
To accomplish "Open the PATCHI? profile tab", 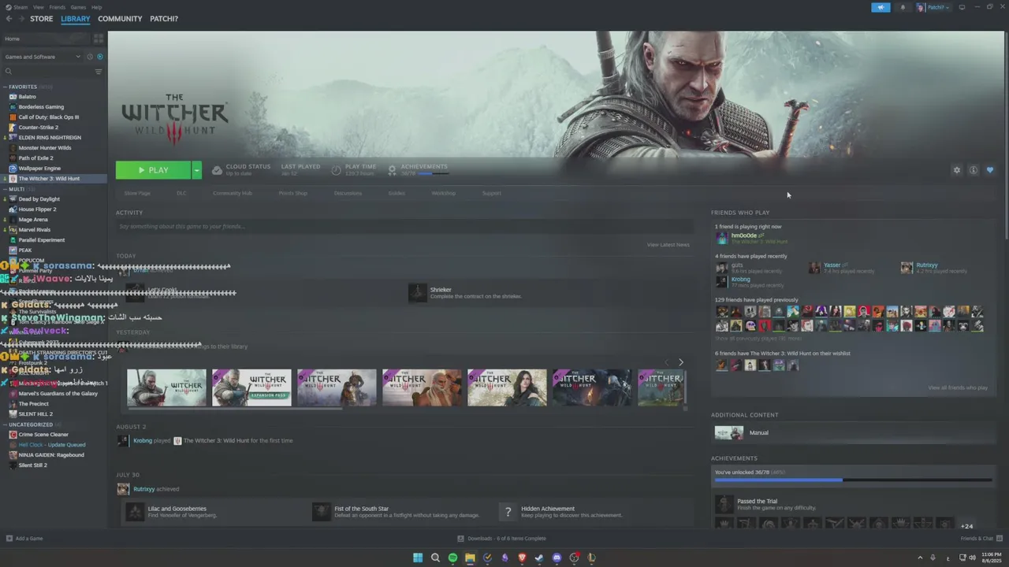I will [164, 19].
